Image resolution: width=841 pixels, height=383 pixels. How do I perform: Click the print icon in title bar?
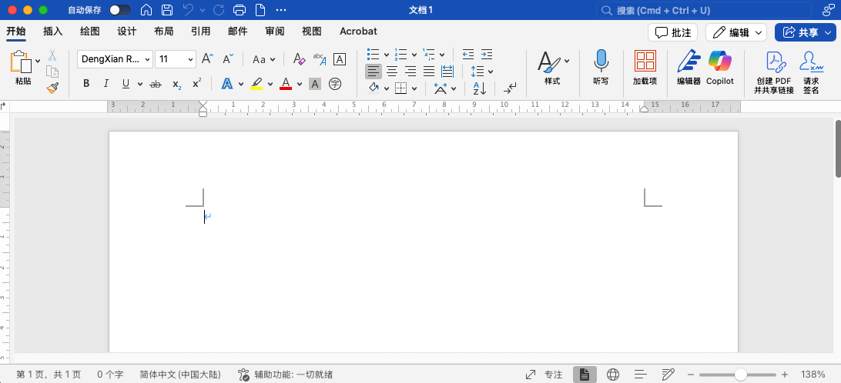tap(240, 10)
